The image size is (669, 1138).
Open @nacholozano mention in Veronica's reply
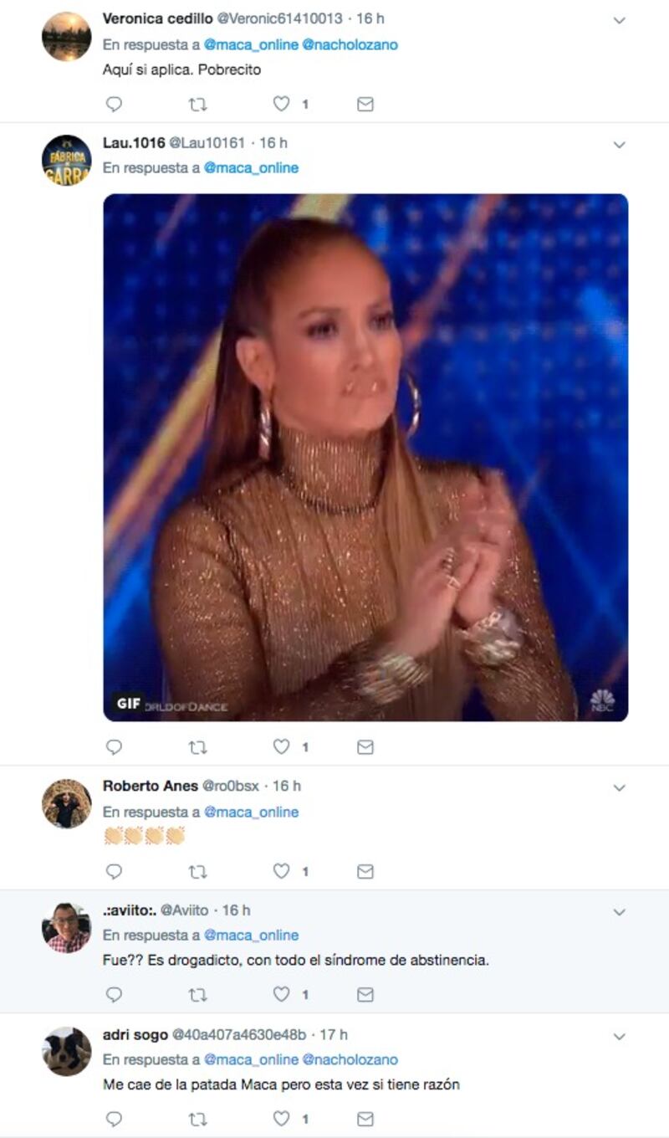[x=350, y=45]
